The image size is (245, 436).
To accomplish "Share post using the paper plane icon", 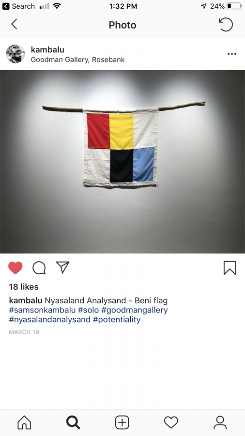I will click(x=62, y=267).
